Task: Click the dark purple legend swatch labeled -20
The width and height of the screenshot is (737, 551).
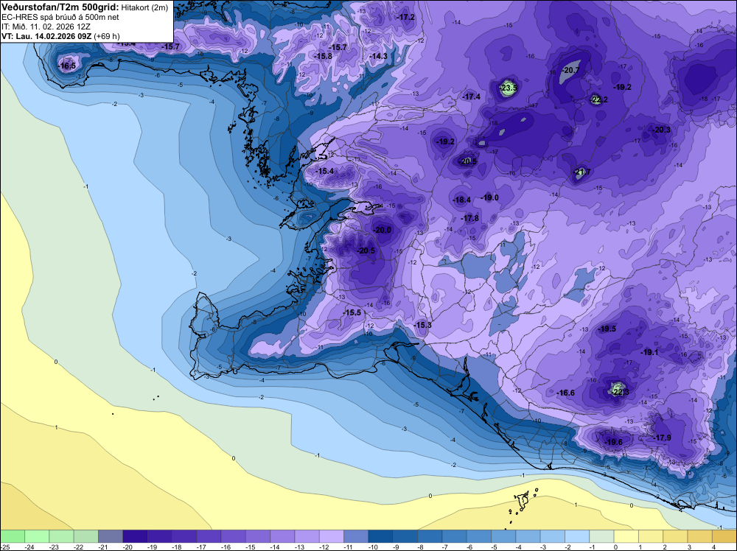Action: click(135, 536)
